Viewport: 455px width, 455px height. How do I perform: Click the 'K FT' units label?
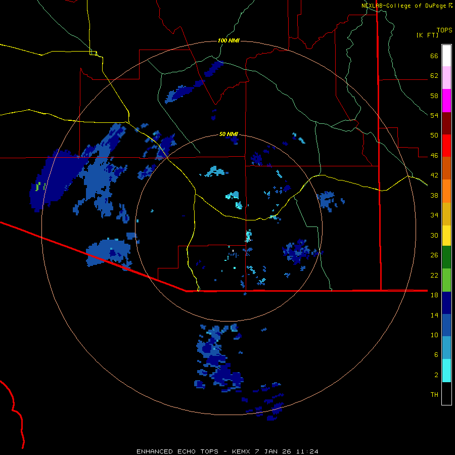coord(427,35)
